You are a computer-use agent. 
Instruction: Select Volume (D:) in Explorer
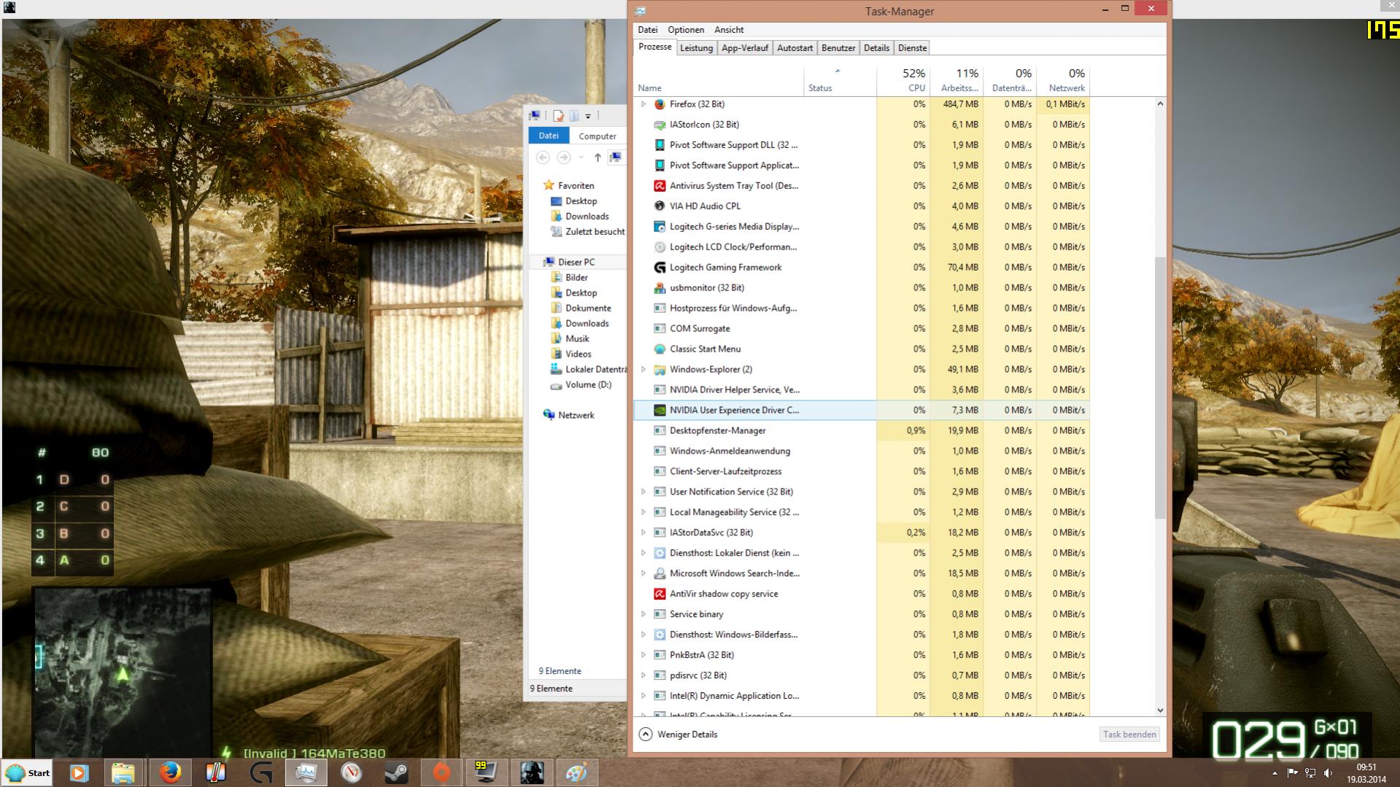587,385
